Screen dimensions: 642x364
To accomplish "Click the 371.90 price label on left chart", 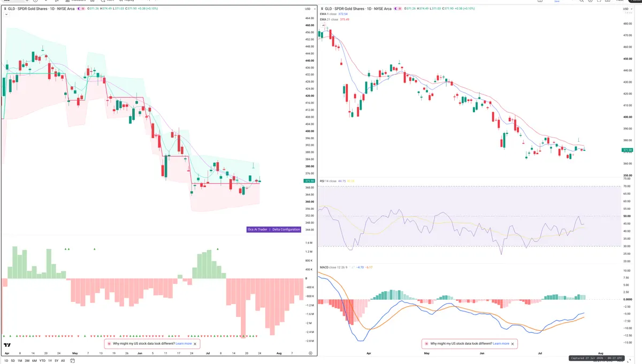I will (308, 181).
